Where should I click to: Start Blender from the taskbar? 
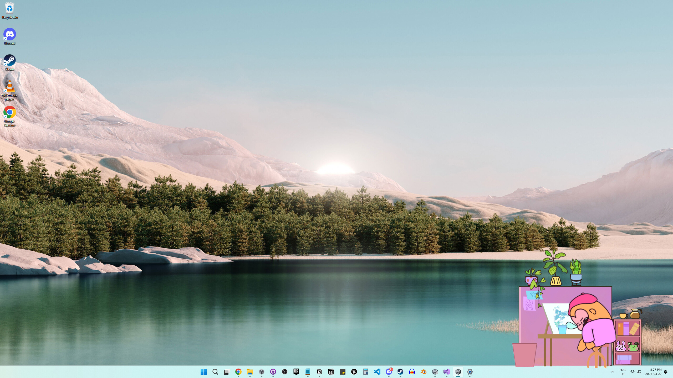click(423, 372)
